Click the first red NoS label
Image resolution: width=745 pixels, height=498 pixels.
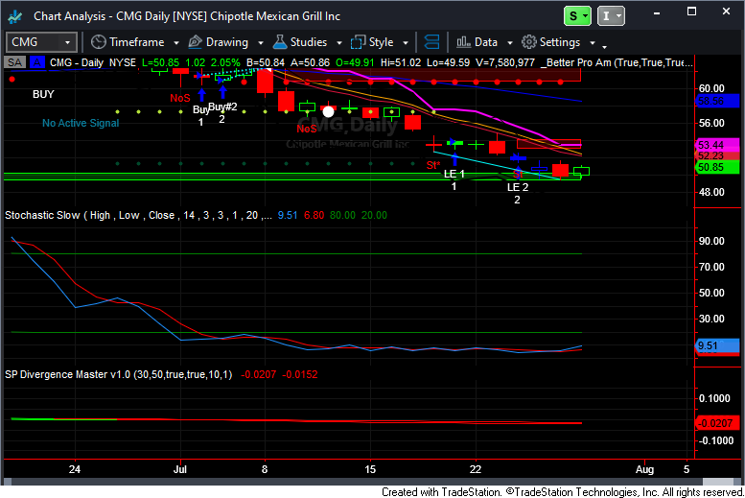(x=180, y=98)
